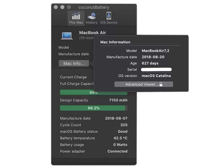This screenshot has height=168, width=217.
Task: Click the Cycle Count label
Action: [71, 125]
